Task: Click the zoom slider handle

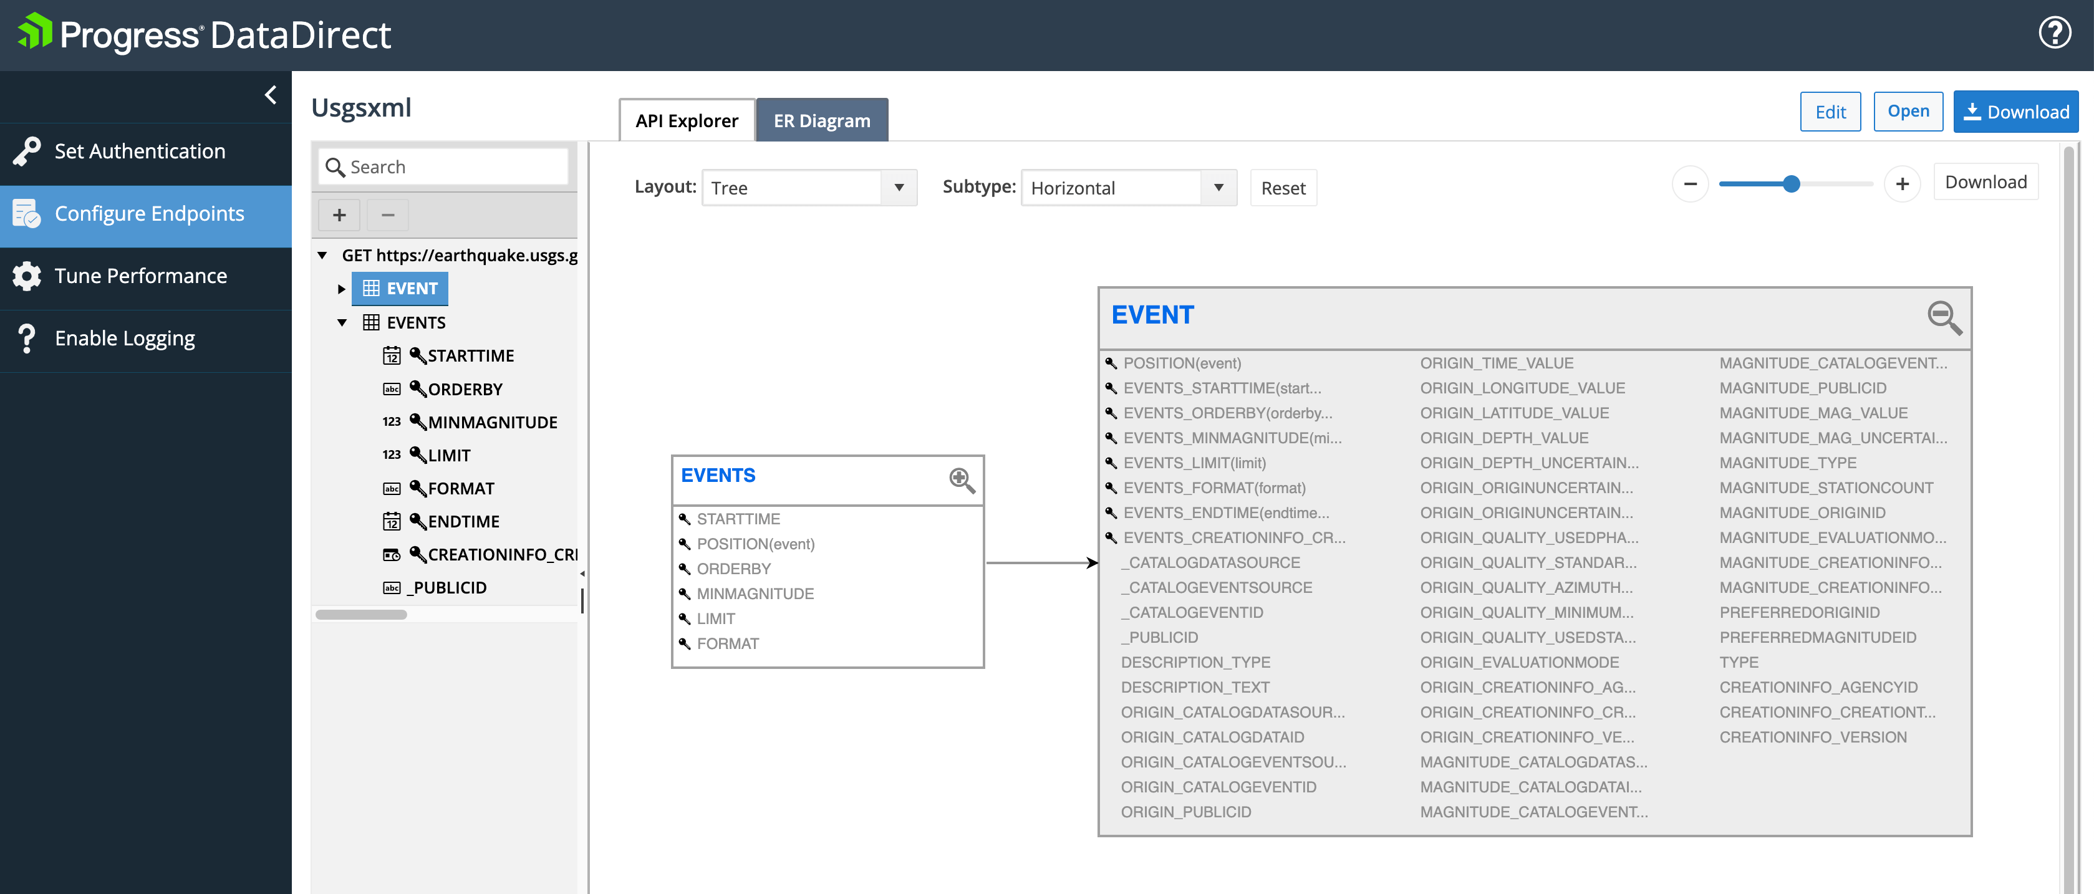Action: click(1791, 185)
